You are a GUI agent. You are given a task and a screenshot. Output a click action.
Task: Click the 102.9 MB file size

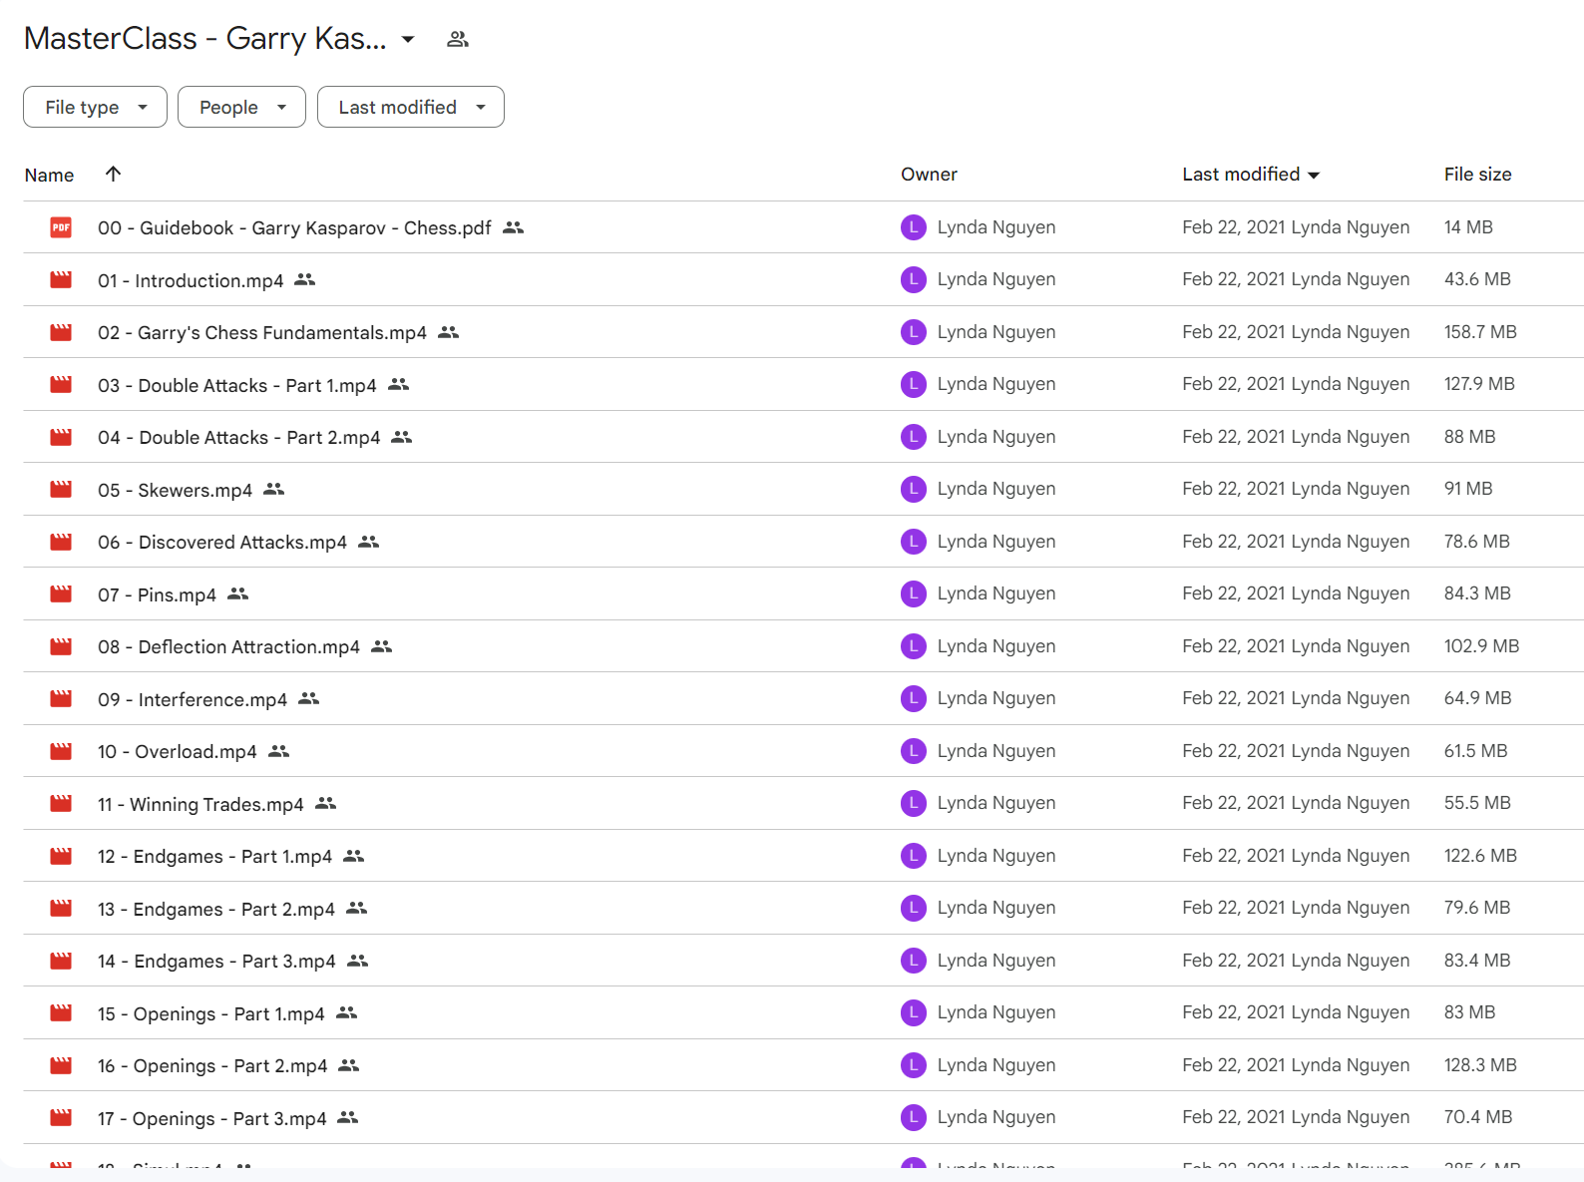coord(1481,646)
